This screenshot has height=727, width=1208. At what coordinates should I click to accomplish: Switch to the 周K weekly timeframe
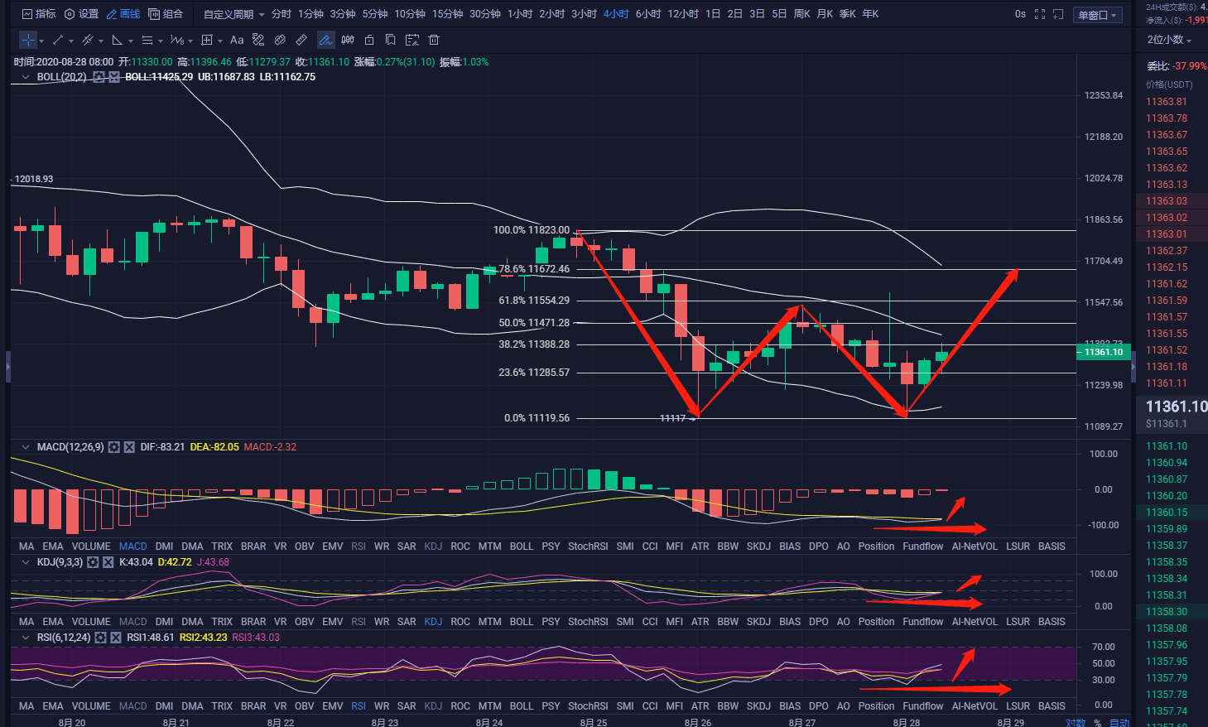pos(801,14)
